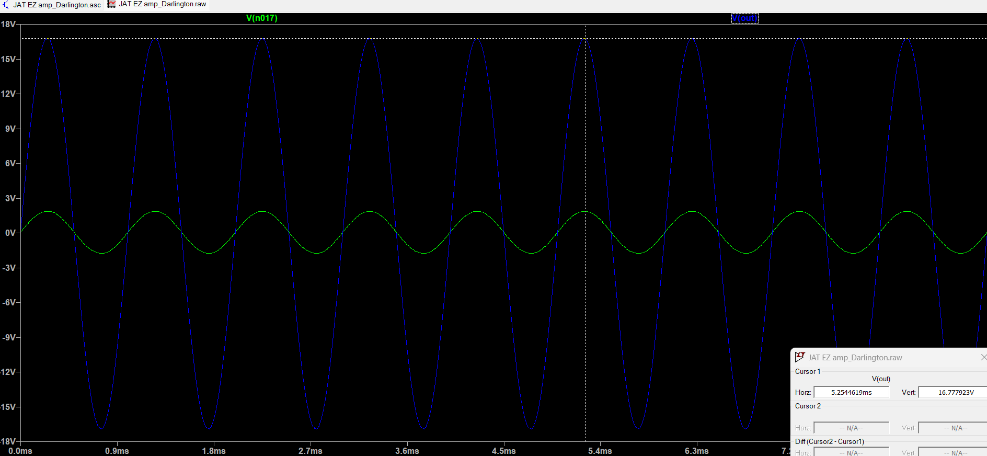Click the V(out) trace label
The image size is (987, 456).
pyautogui.click(x=744, y=18)
